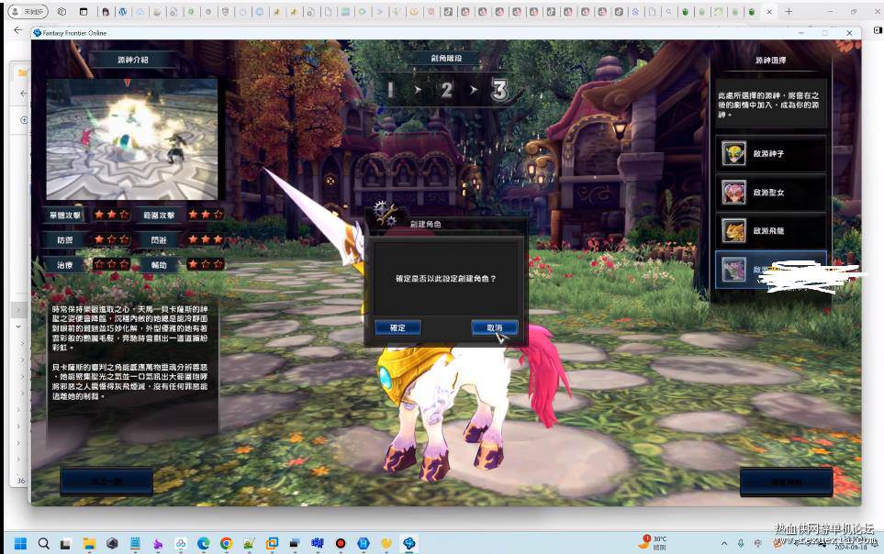The image size is (884, 554).
Task: Close the current browser tab
Action: point(769,11)
